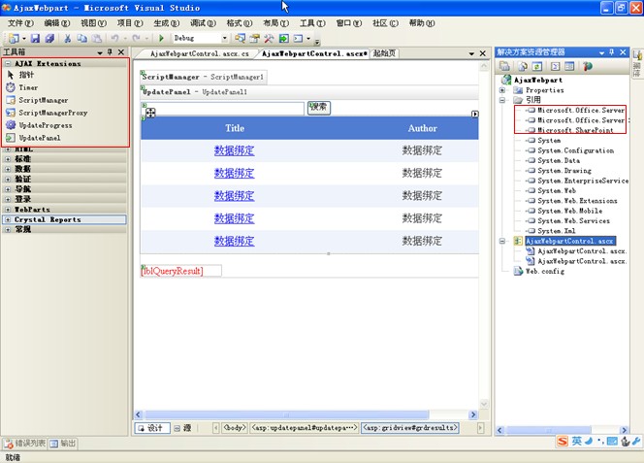Click the asp:gridview#grdresults breadcrumb tag

(410, 428)
